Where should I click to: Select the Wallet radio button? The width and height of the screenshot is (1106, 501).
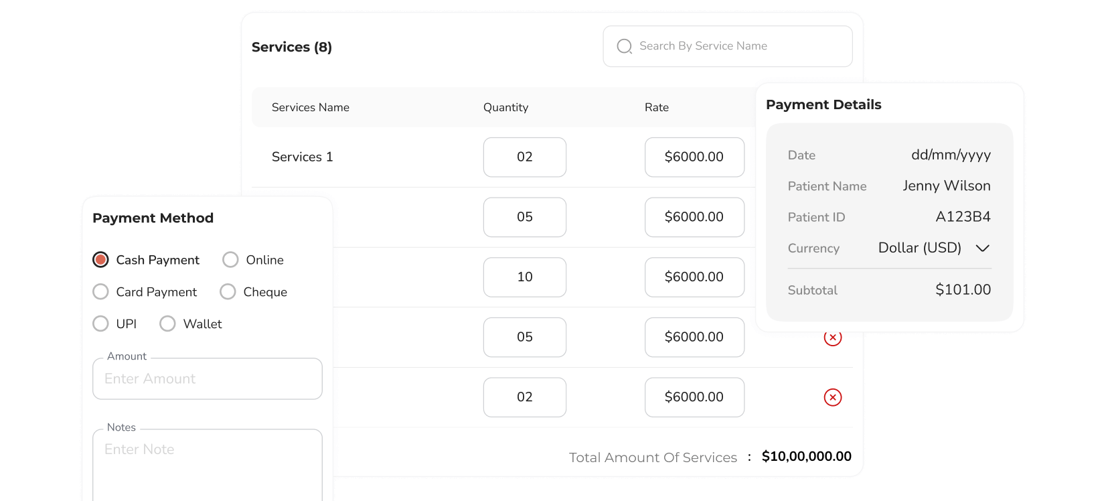coord(167,324)
